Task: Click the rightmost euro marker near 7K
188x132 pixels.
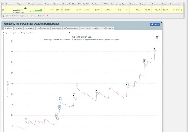Action: pos(155,49)
